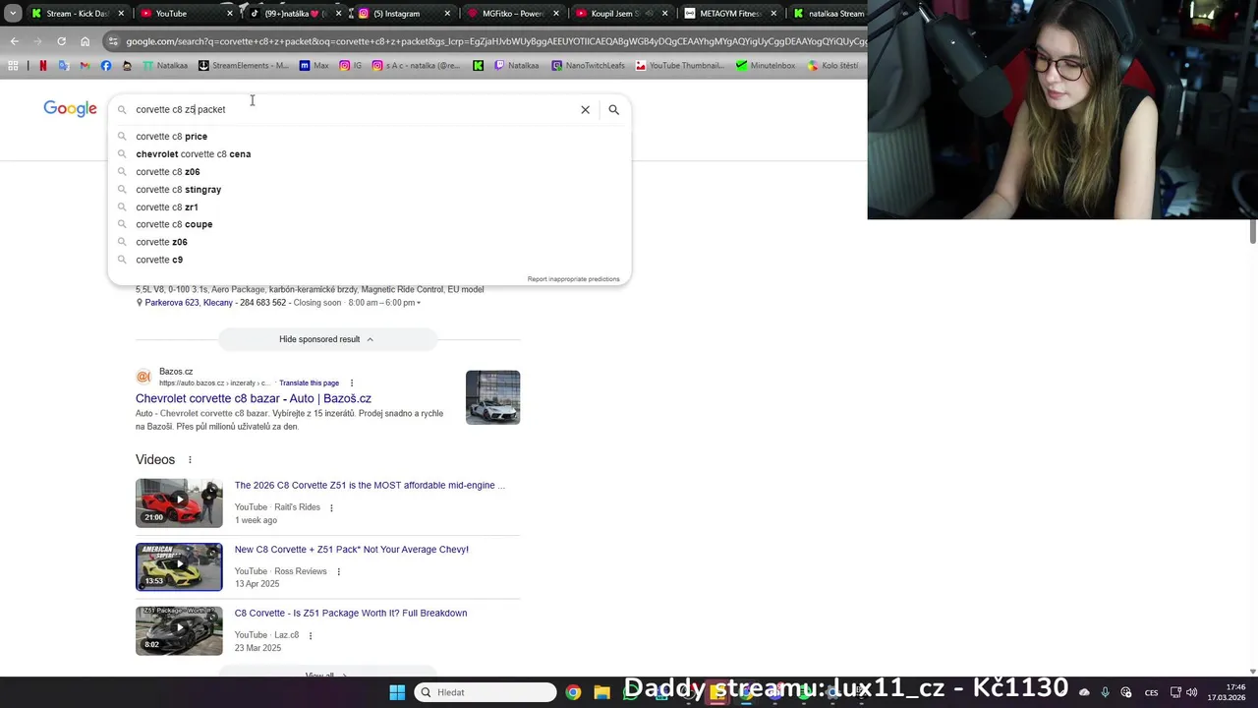Open the apps grid in bookmarks bar
This screenshot has height=708, width=1258.
(13, 66)
